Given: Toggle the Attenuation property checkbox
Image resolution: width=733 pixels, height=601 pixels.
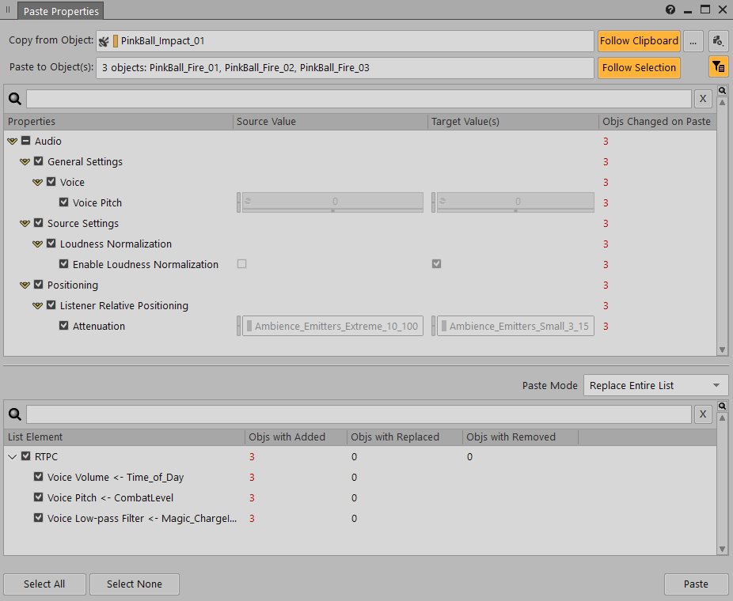Looking at the screenshot, I should point(64,326).
